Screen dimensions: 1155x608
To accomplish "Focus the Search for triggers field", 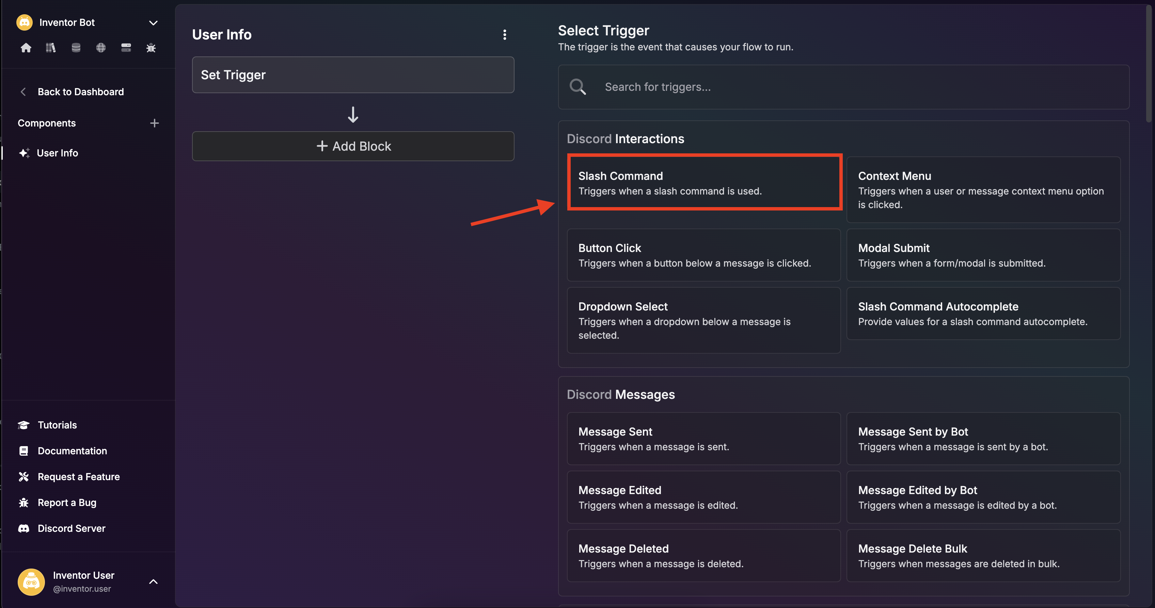I will point(843,87).
